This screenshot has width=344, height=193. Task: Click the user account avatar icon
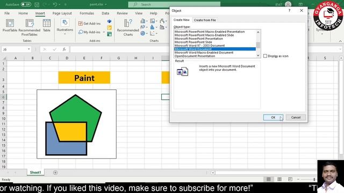288,4
